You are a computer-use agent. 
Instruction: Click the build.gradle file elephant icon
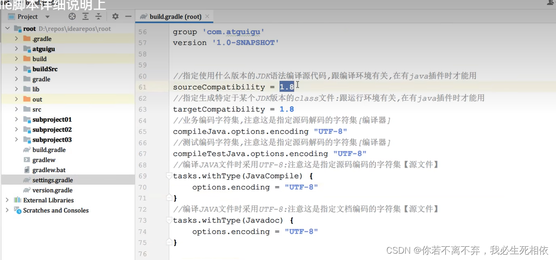pos(26,150)
